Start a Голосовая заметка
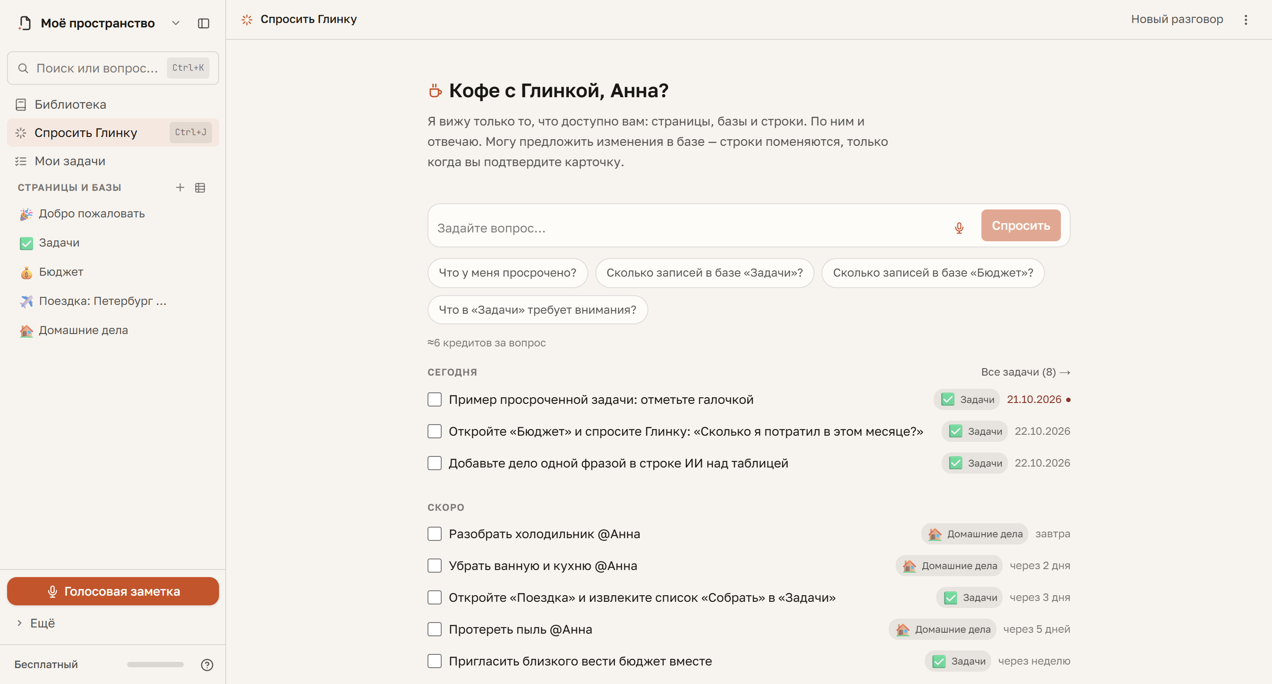1272x684 pixels. [113, 591]
